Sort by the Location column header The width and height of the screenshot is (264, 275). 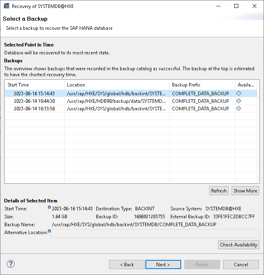coord(117,85)
